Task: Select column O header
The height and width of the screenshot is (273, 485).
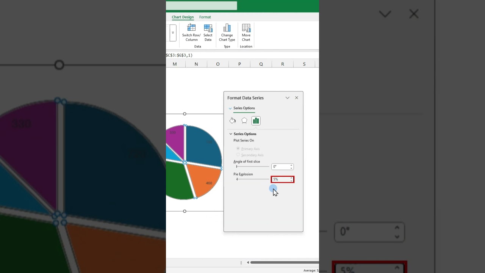Action: coord(218,64)
